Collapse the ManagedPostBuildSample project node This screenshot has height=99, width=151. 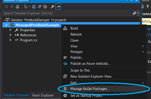coord(6,25)
